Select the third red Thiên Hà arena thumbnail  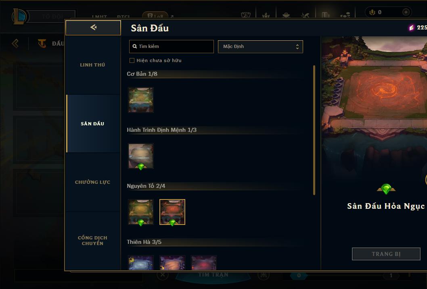[204, 263]
